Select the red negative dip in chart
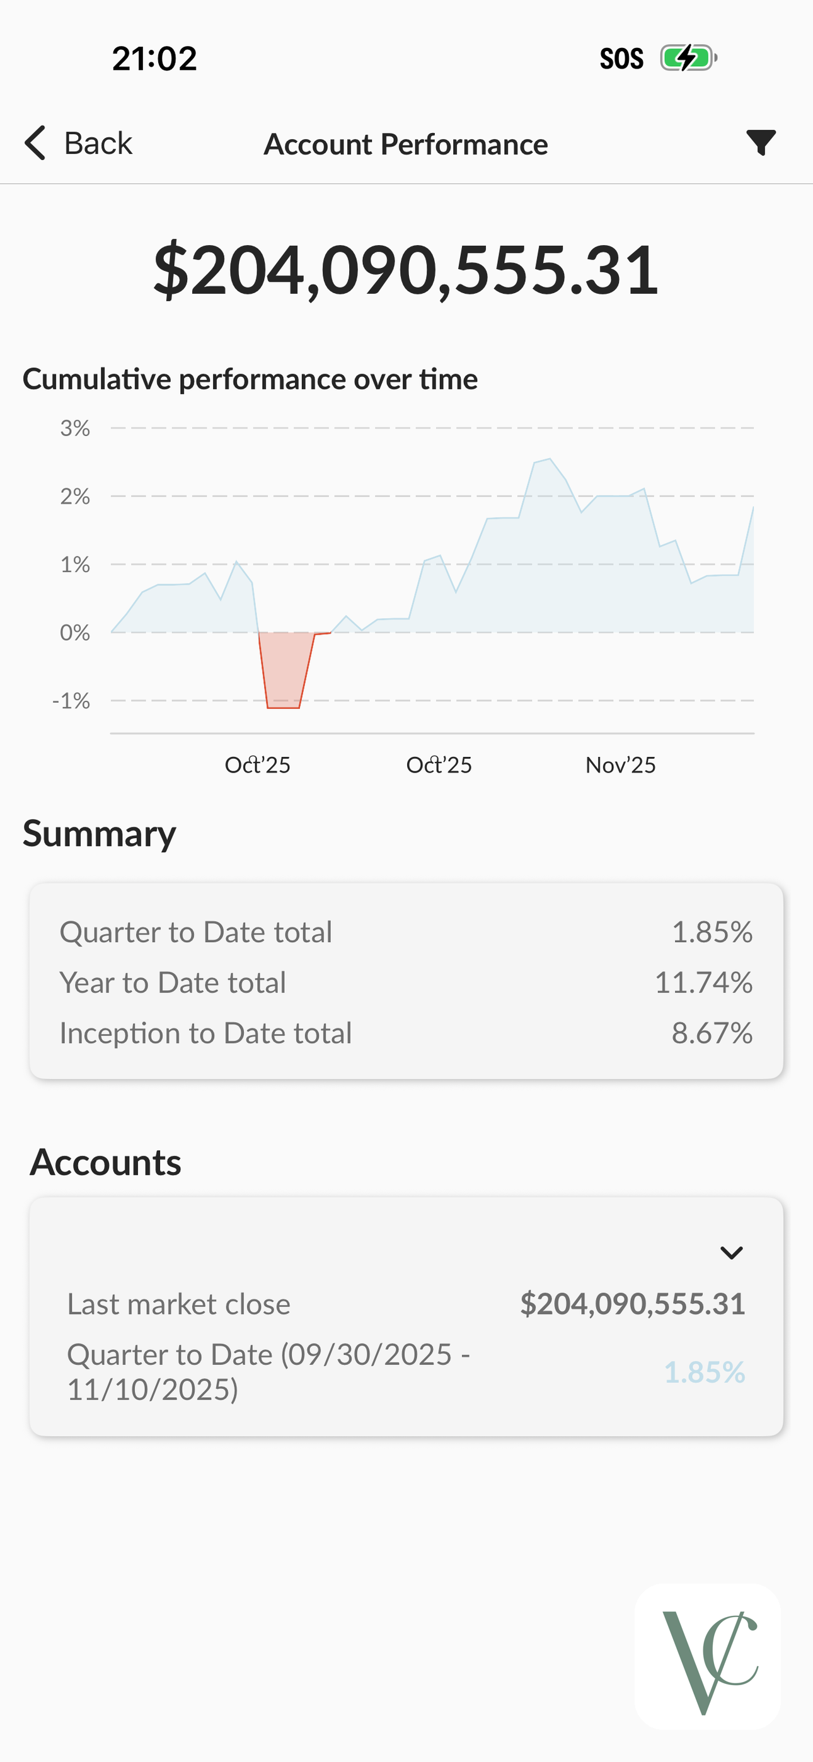The width and height of the screenshot is (813, 1762). [x=284, y=671]
